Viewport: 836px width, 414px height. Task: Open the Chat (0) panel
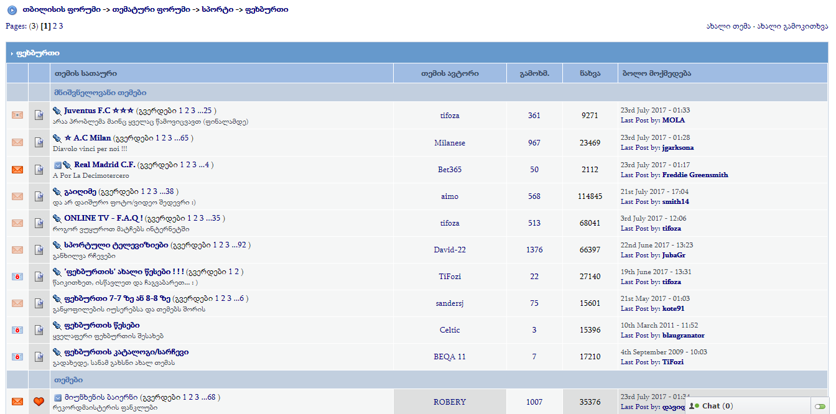717,406
